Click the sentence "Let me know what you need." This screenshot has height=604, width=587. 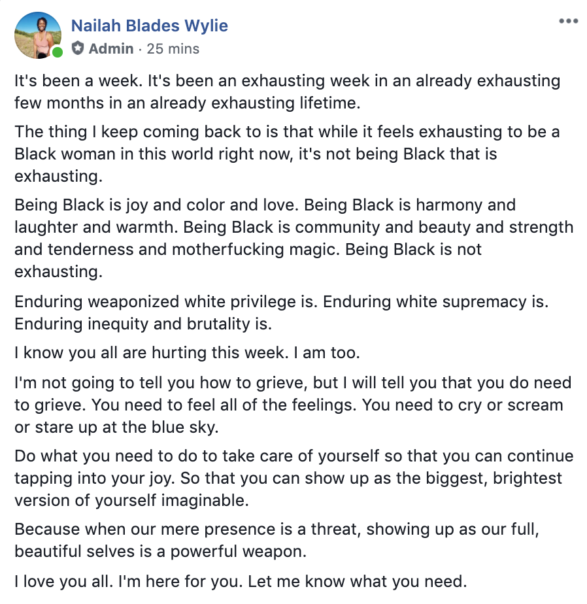pos(358,581)
